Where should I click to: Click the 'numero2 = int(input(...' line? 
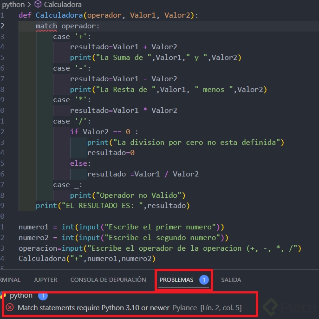coord(124,238)
